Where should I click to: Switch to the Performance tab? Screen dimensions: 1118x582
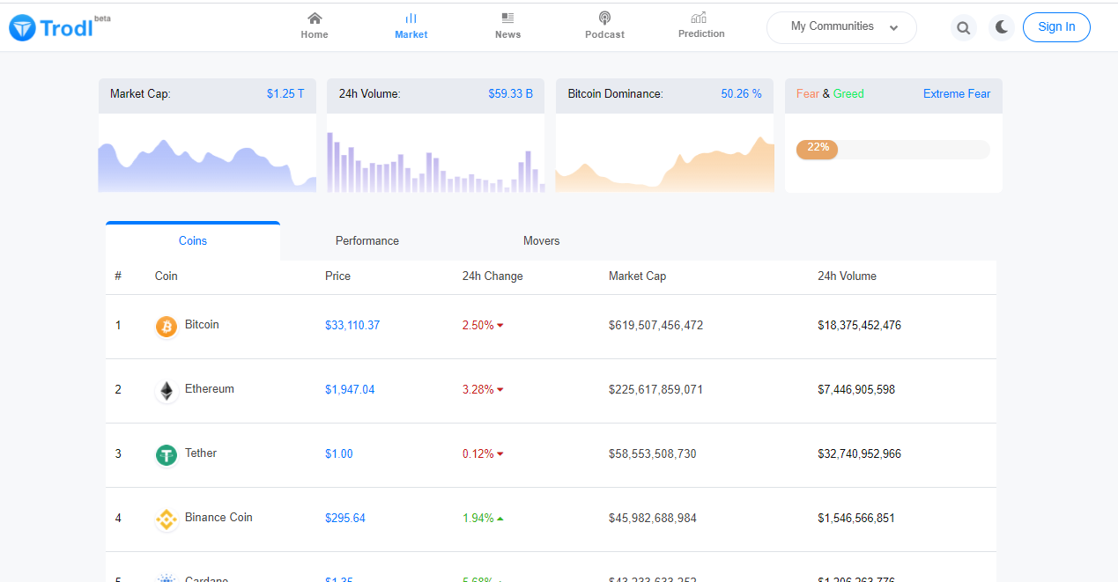point(367,240)
